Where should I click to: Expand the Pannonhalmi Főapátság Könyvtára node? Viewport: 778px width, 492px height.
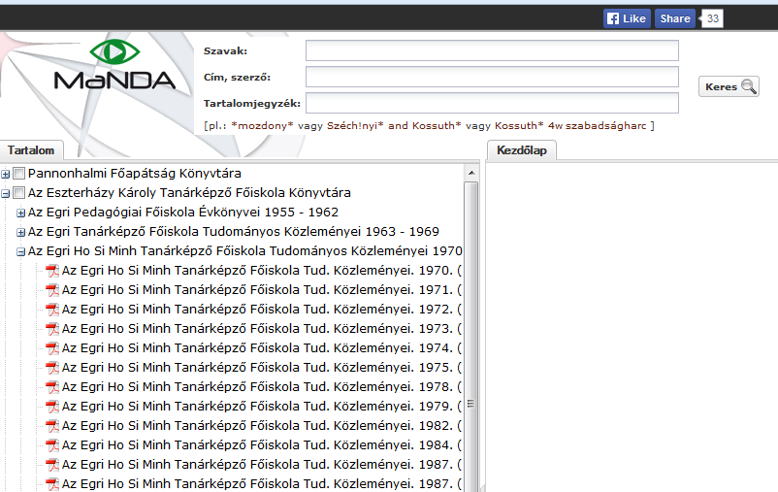coord(6,175)
